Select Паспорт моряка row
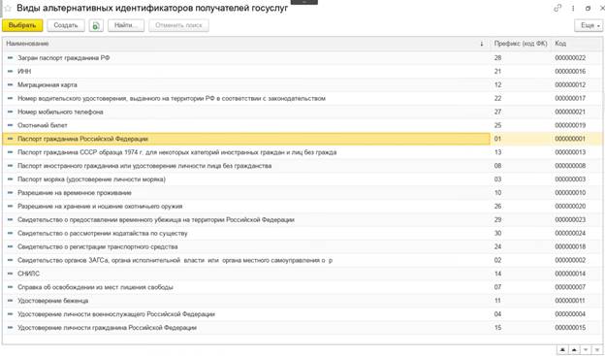The width and height of the screenshot is (605, 356). [x=302, y=179]
